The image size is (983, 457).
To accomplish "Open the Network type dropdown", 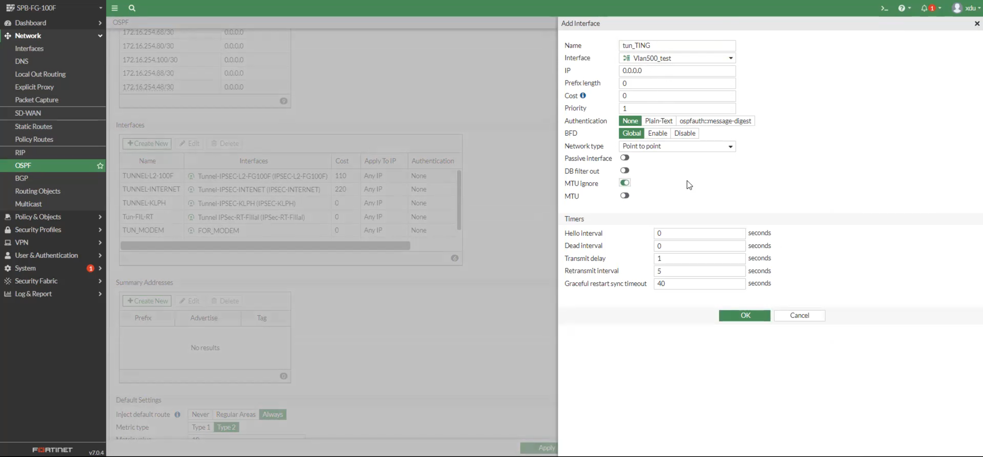I will point(677,146).
